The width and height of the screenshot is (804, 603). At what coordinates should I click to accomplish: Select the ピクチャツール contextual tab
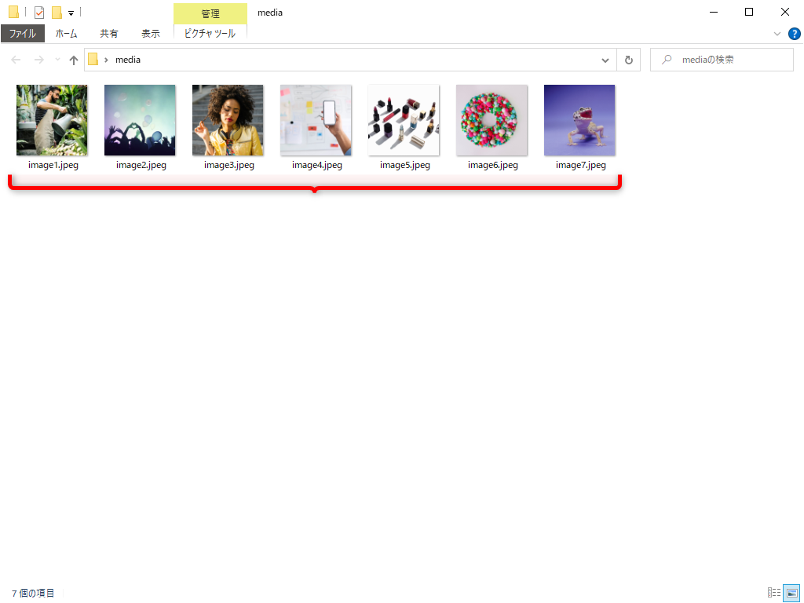click(210, 34)
